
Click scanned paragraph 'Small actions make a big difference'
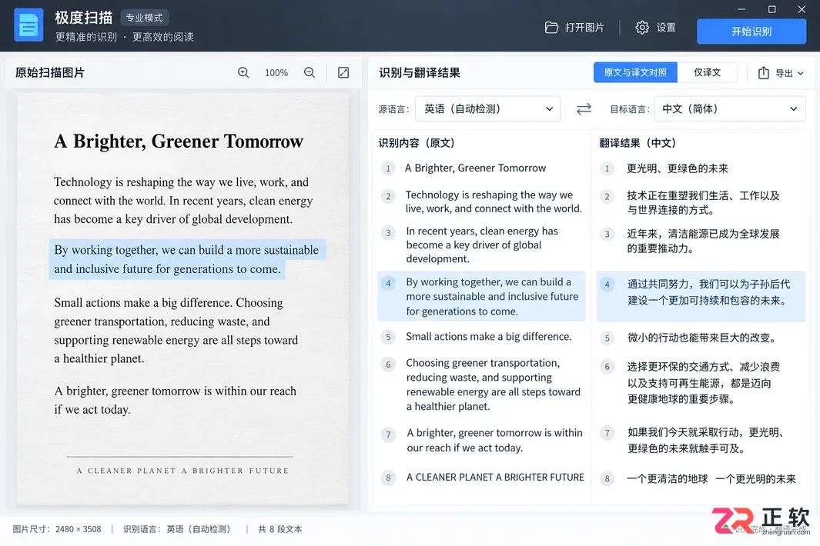tap(176, 330)
